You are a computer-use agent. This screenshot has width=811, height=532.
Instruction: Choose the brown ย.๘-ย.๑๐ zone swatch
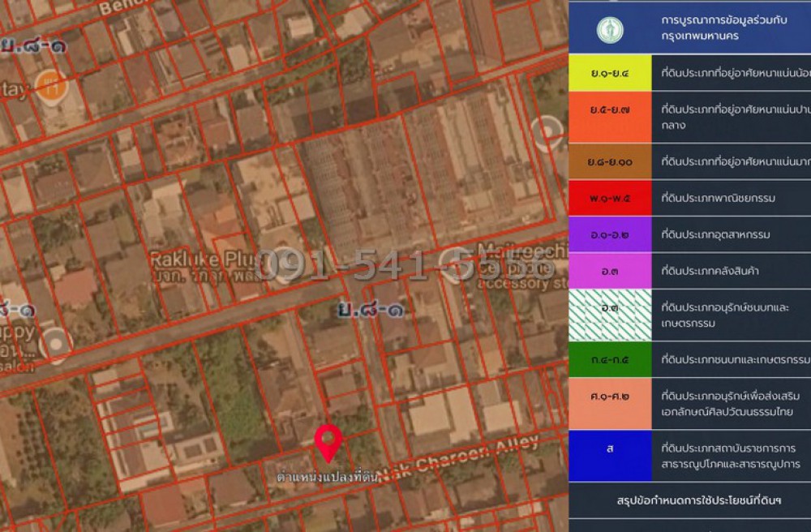coord(610,161)
